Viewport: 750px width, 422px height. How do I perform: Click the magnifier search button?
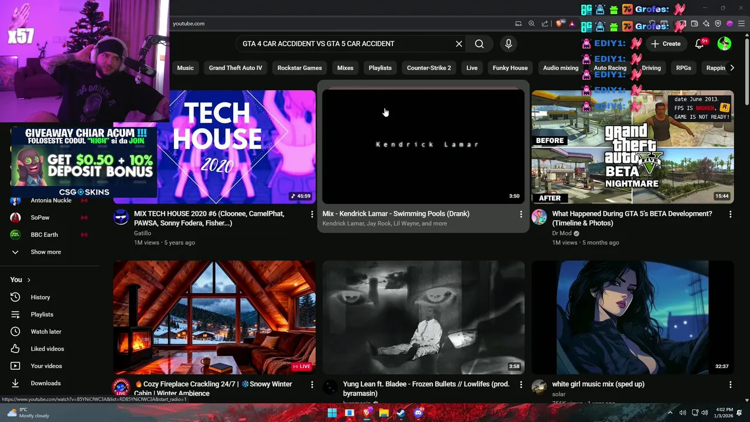[479, 44]
